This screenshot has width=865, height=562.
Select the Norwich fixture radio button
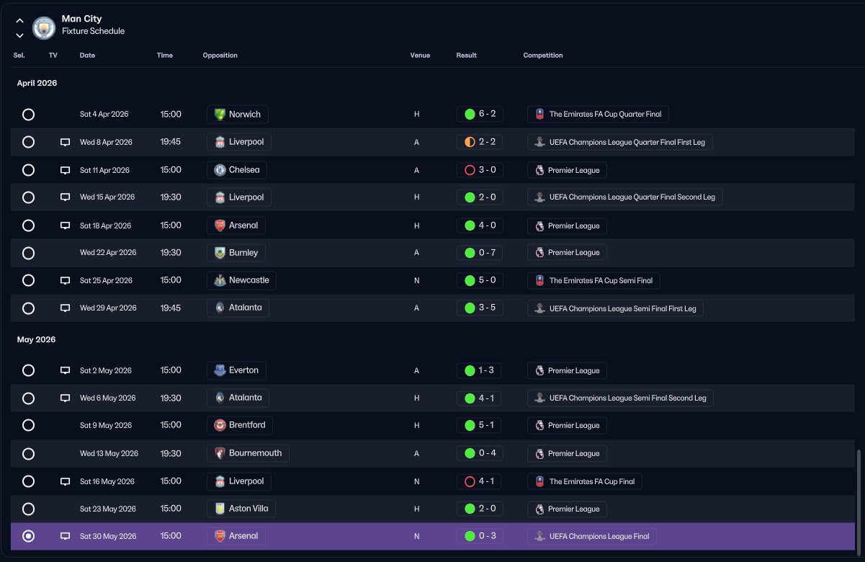tap(28, 115)
